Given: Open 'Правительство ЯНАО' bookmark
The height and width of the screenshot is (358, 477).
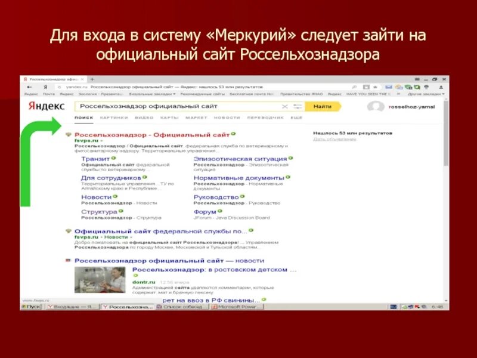Looking at the screenshot, I should point(302,94).
